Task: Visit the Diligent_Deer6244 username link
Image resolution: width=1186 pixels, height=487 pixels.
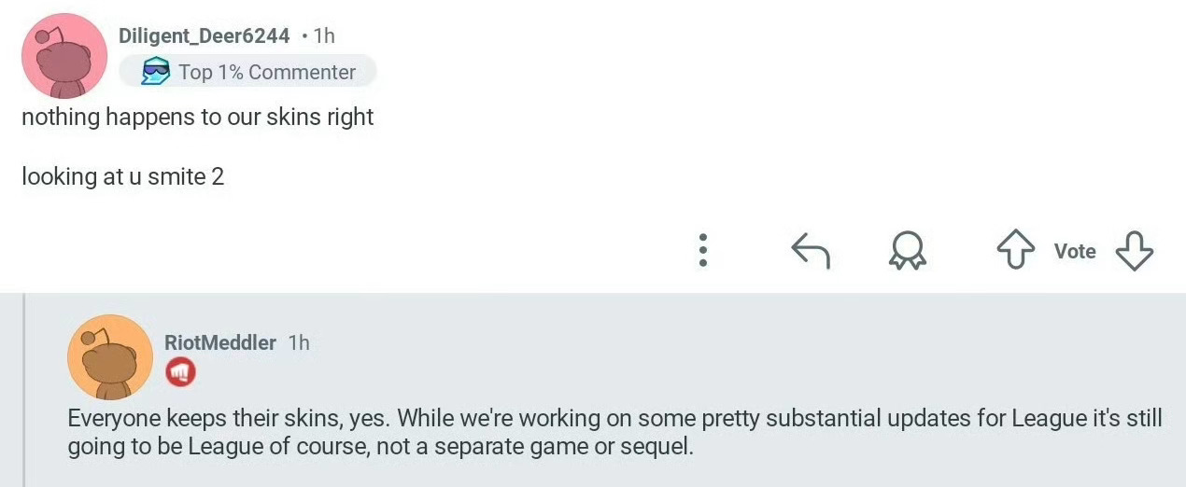Action: coord(204,35)
